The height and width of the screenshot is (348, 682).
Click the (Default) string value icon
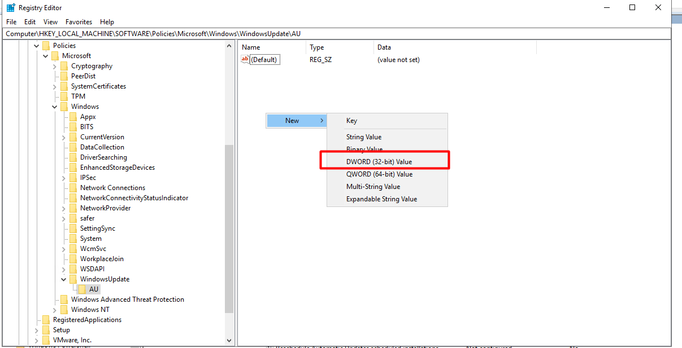point(245,60)
